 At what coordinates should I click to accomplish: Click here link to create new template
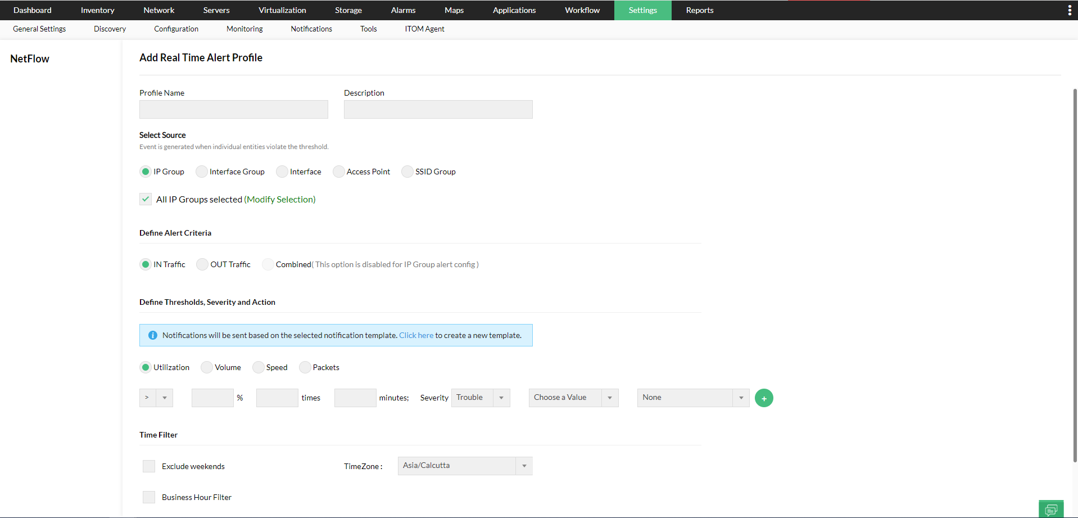(416, 335)
